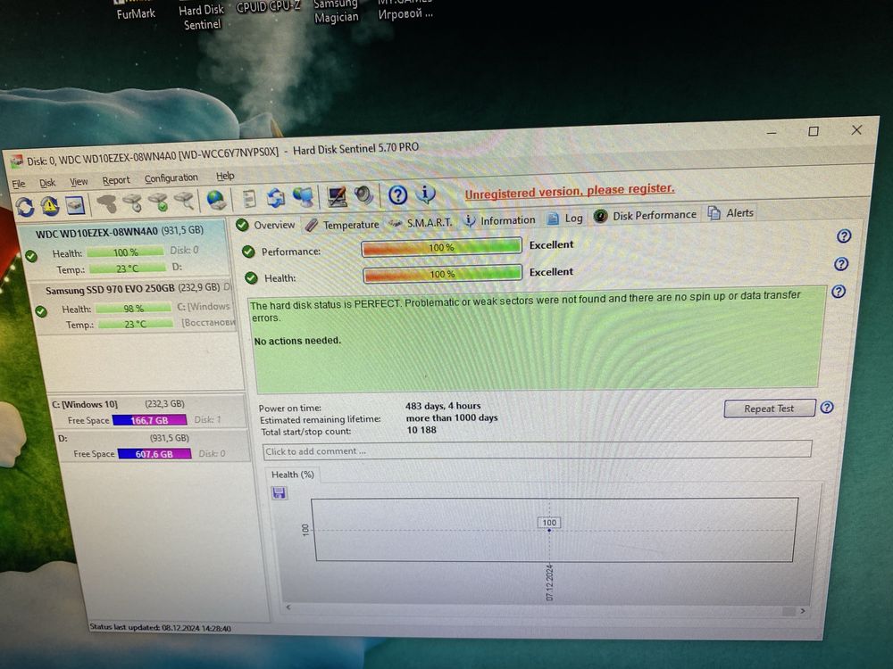Click the disk with clock toolbar icon
This screenshot has width=893, height=669.
(x=132, y=202)
